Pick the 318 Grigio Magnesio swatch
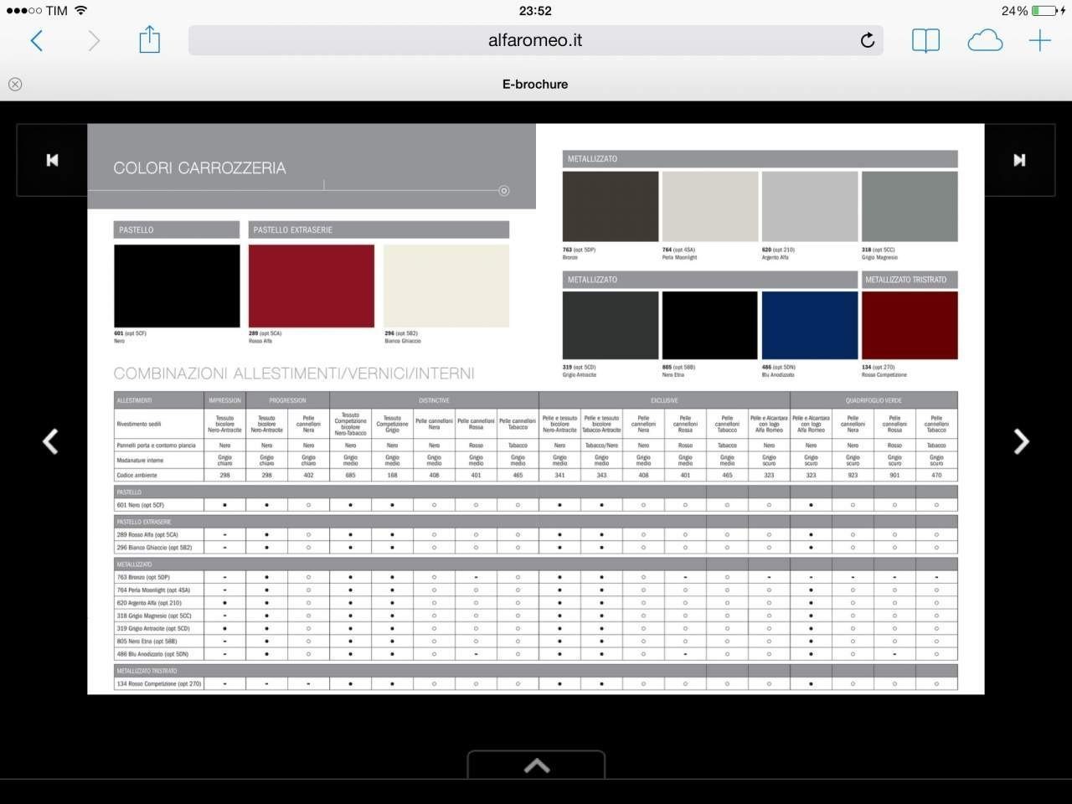 click(x=910, y=207)
